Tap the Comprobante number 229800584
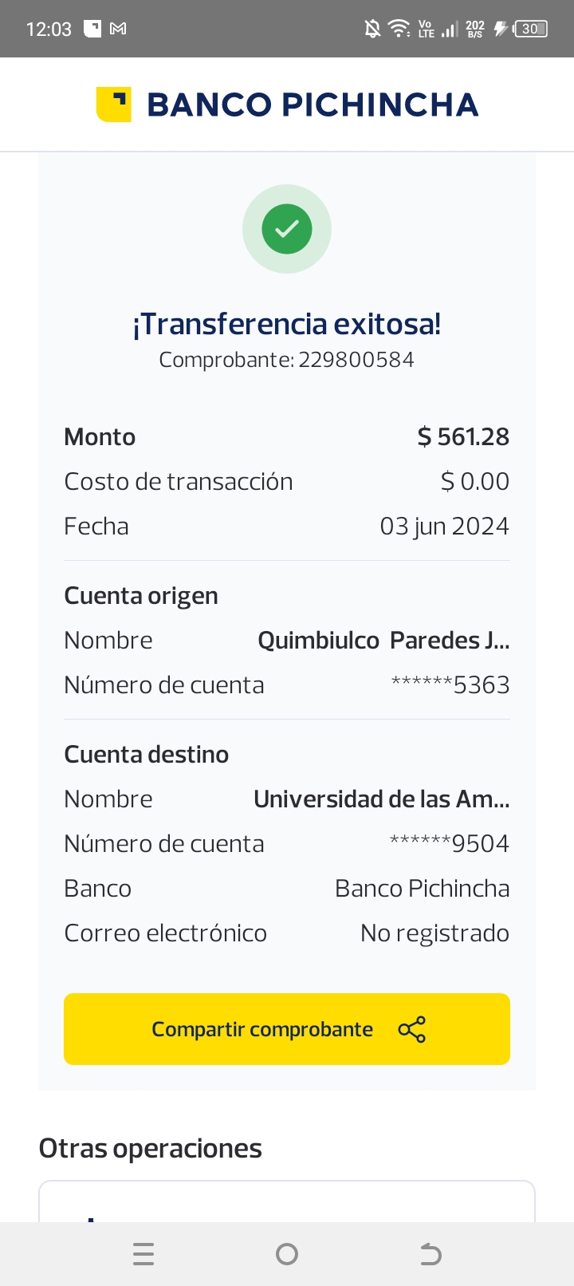574x1286 pixels. point(356,360)
